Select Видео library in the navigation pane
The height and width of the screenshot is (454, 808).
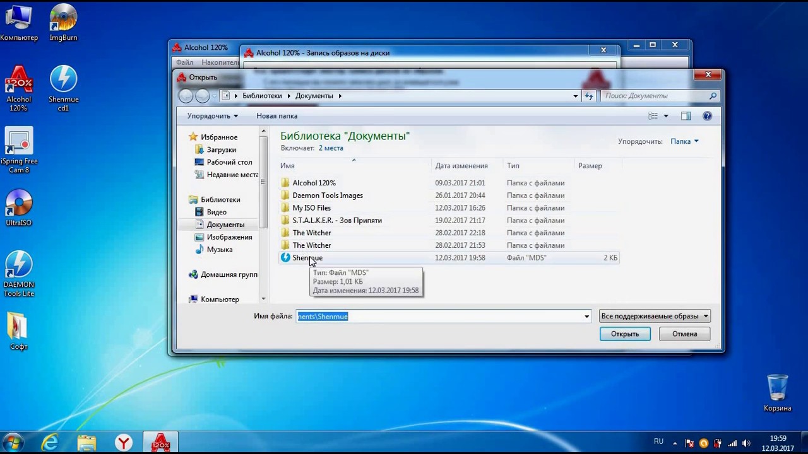click(x=211, y=212)
